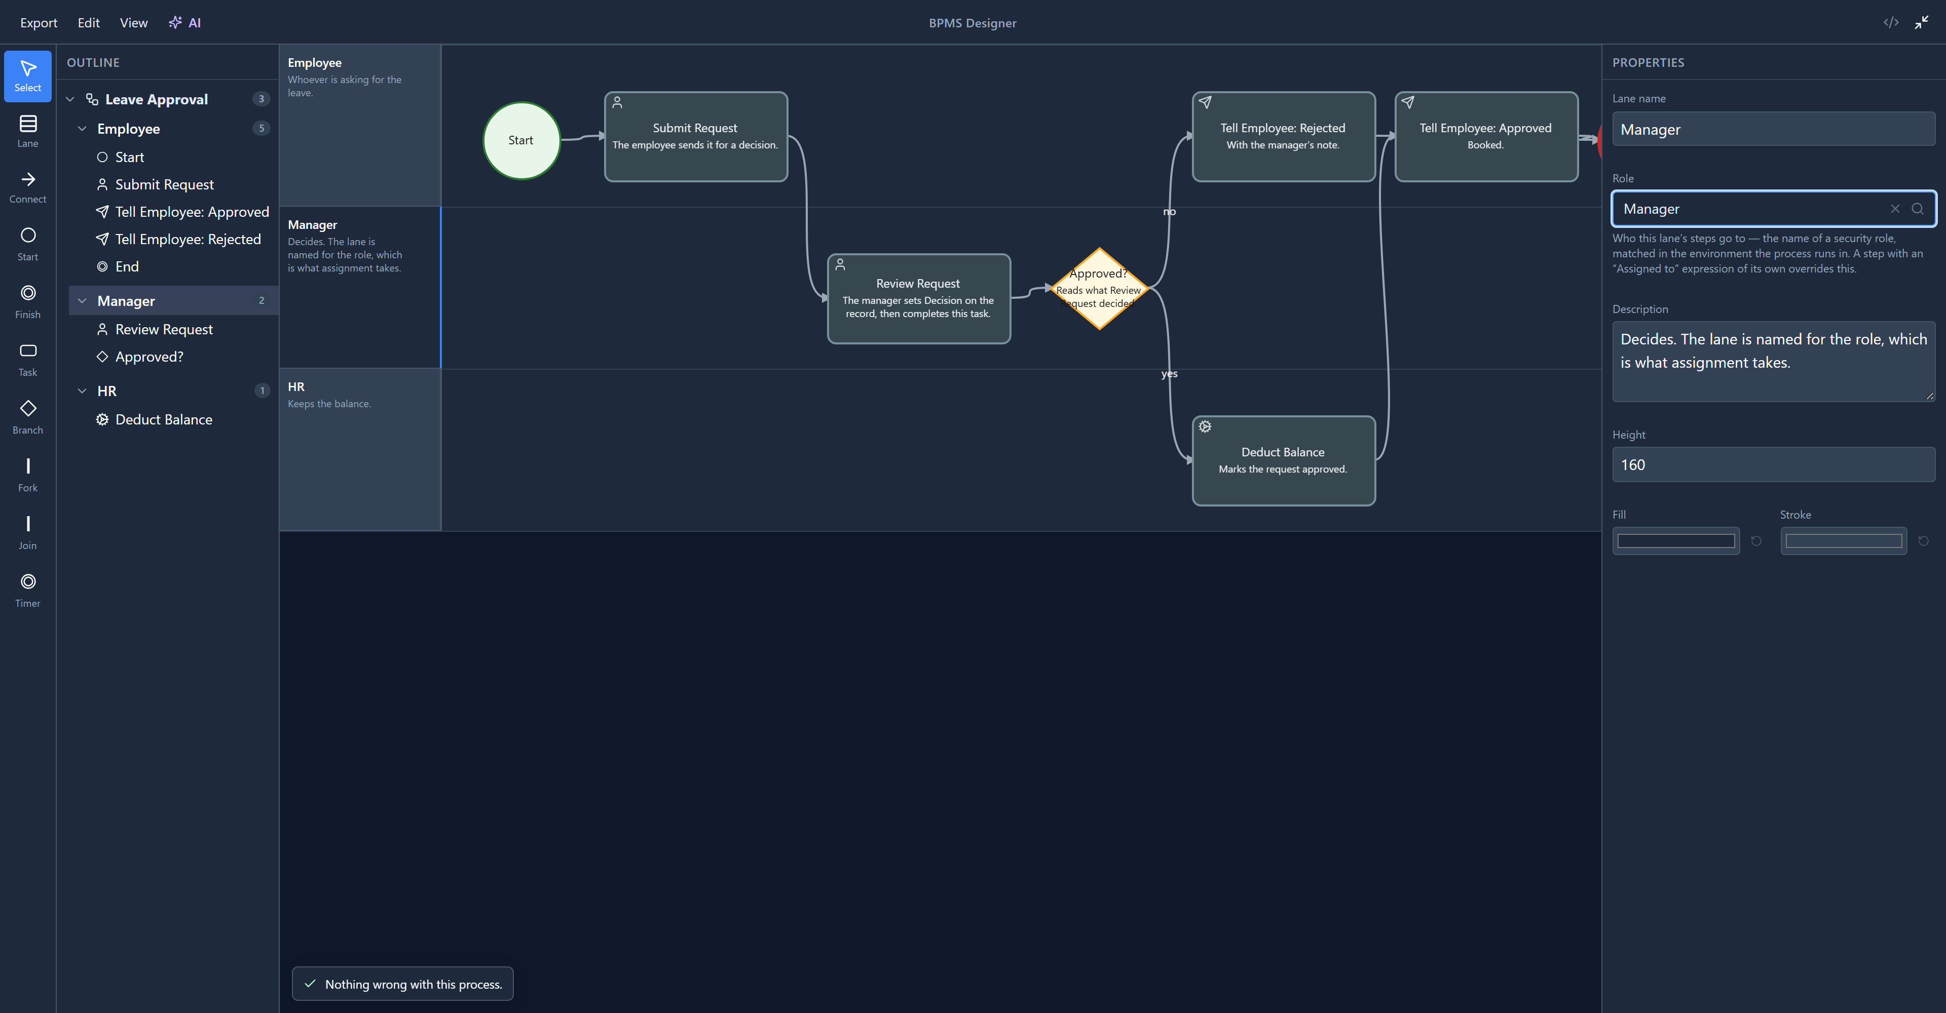The width and height of the screenshot is (1946, 1013).
Task: Select Tell Employee: Rejected in outline
Action: coord(178,239)
